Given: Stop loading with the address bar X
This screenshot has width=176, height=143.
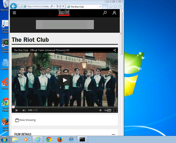Looking at the screenshot, I should 63,6.
